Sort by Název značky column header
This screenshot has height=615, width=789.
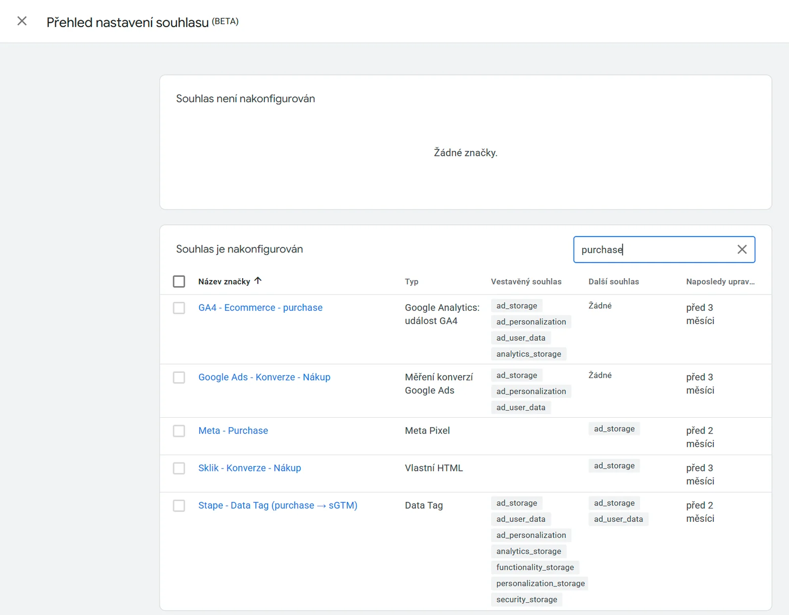pyautogui.click(x=224, y=282)
